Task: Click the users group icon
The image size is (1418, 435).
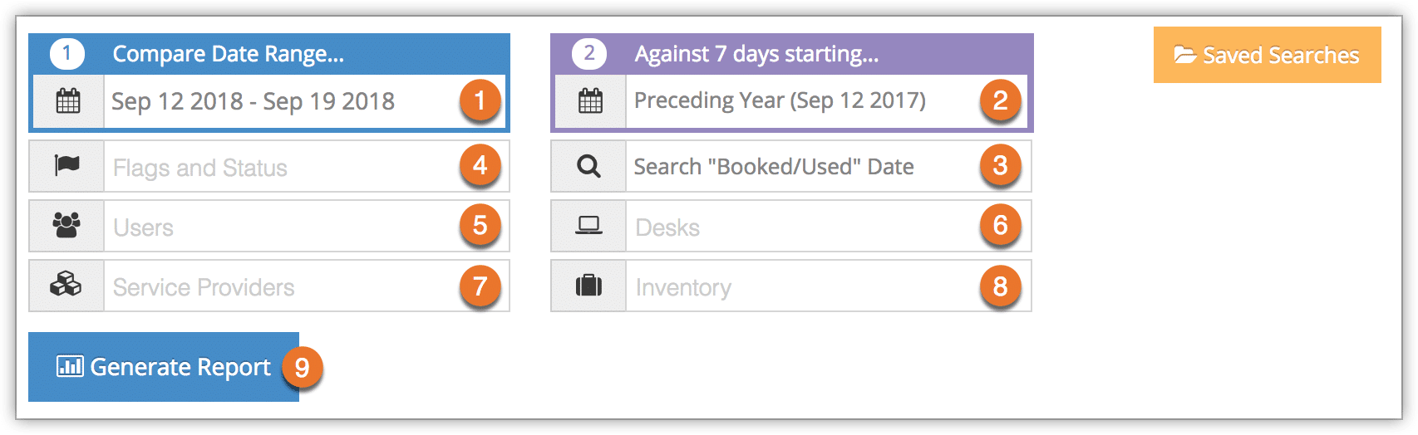Action: point(66,225)
